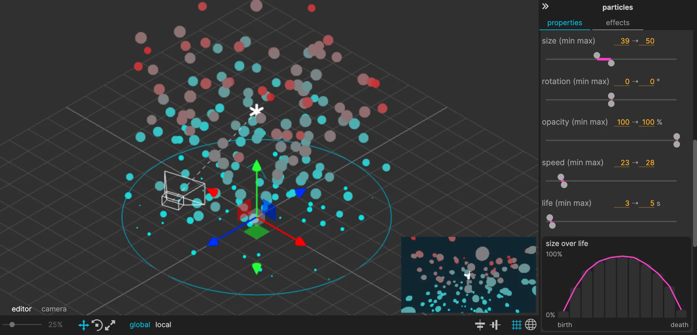Toggle the globe world icon
The width and height of the screenshot is (697, 335).
click(531, 325)
